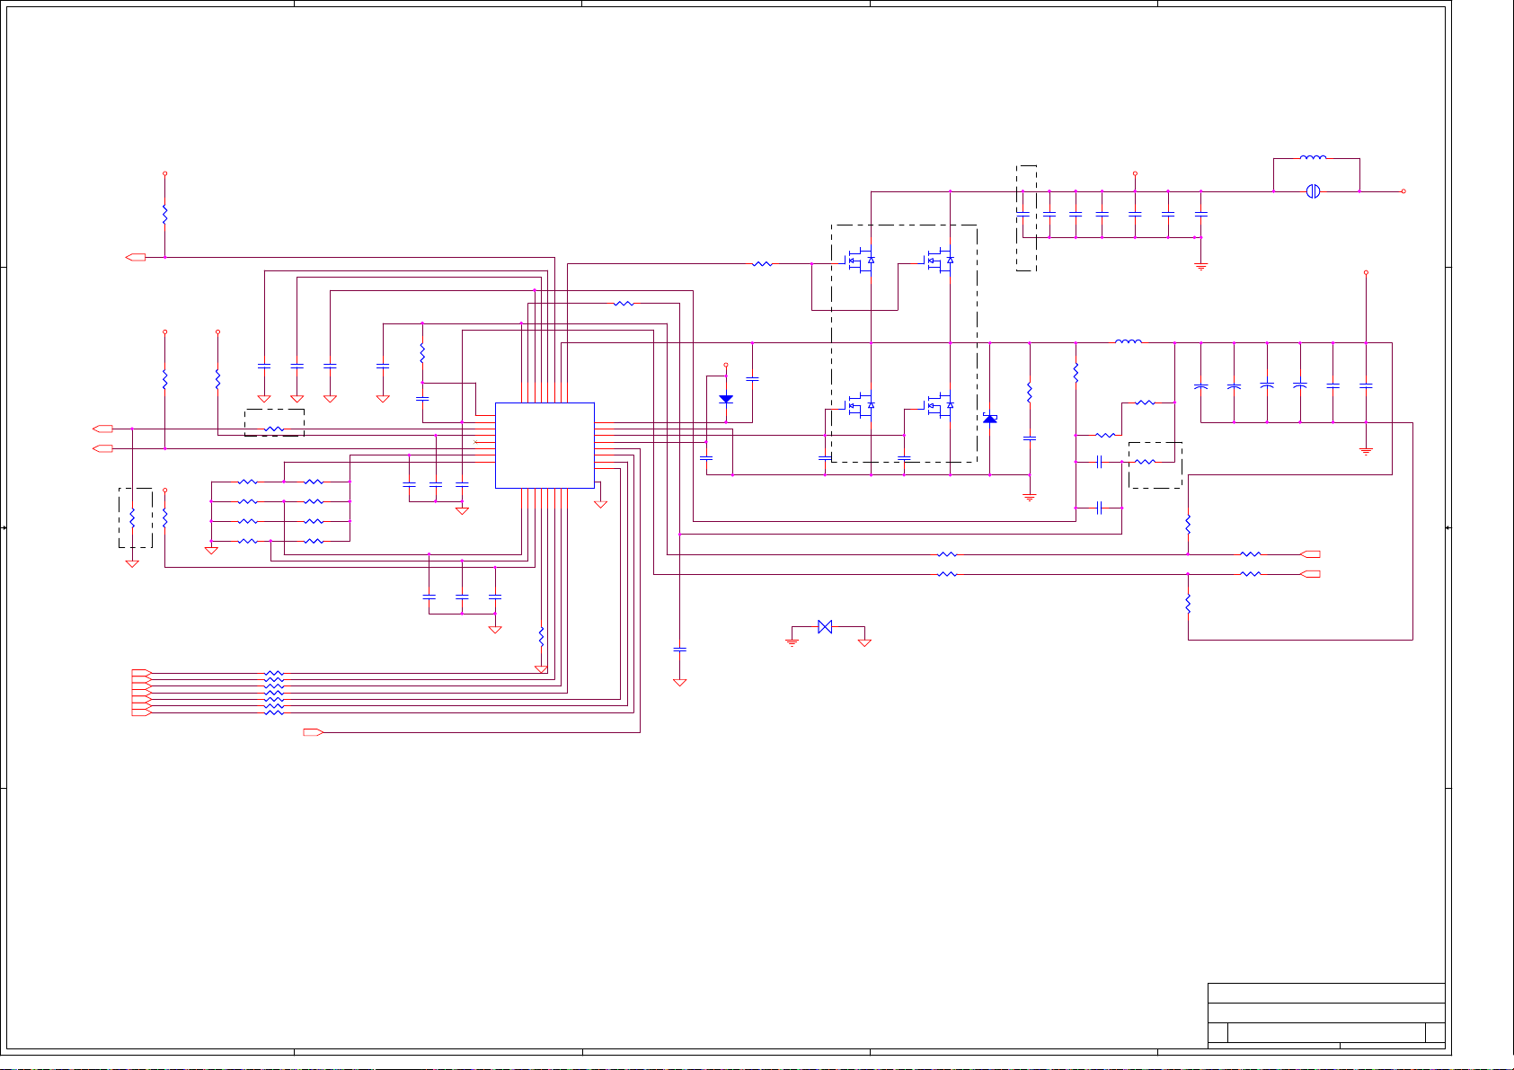
Task: Click the power circle above the right output capacitor bank
Action: pyautogui.click(x=1366, y=272)
